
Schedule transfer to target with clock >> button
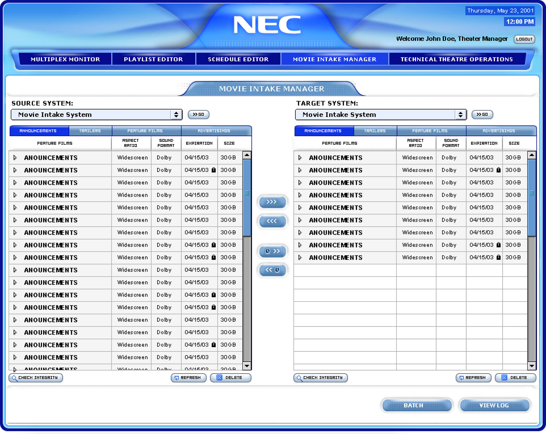tap(272, 251)
